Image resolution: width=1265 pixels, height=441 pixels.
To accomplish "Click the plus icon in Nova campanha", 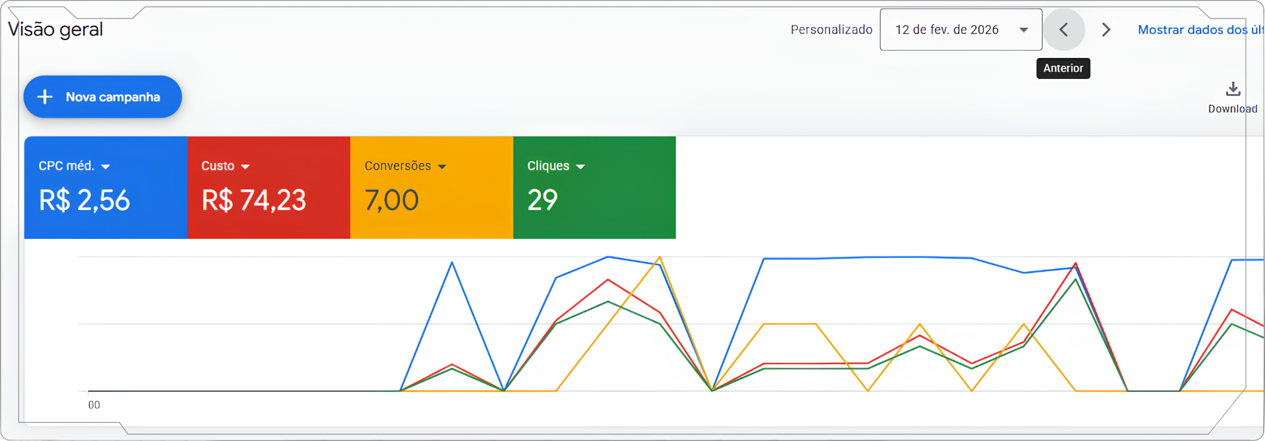I will 45,97.
